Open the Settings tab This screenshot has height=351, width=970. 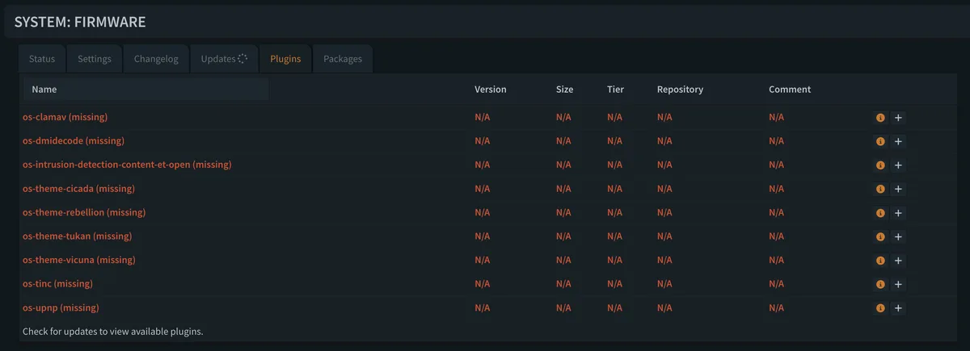tap(95, 59)
